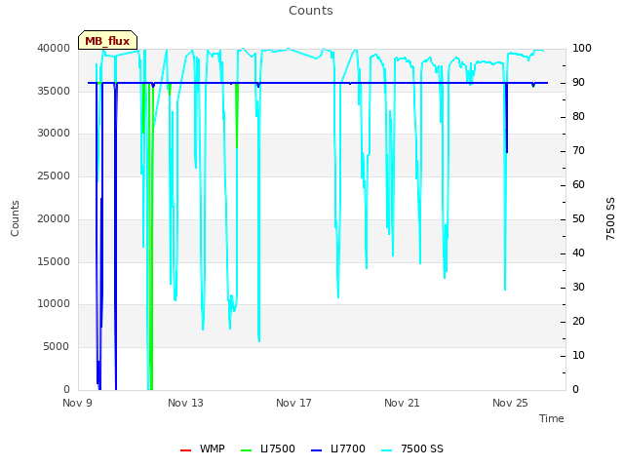Toggle the 7500 SS legend entry
Screen dimensions: 624x468
click(411, 448)
